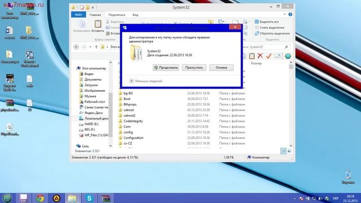Open Музыка in the navigation pane

(x=87, y=96)
